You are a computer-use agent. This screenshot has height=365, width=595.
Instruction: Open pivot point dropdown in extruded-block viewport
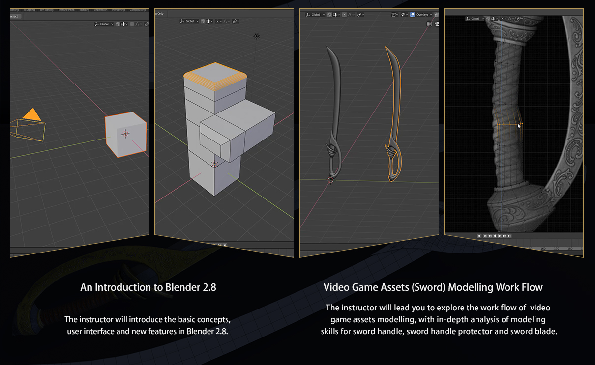(x=236, y=21)
